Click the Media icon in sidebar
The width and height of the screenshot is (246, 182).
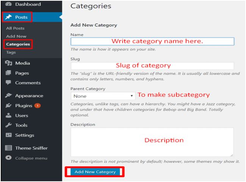click(x=8, y=63)
